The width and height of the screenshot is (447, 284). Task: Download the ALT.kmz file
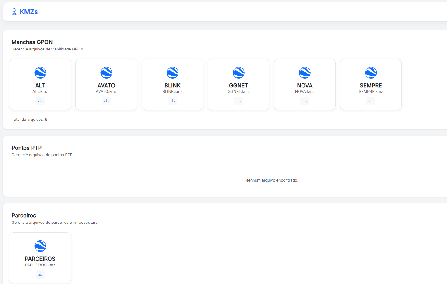coord(40,101)
